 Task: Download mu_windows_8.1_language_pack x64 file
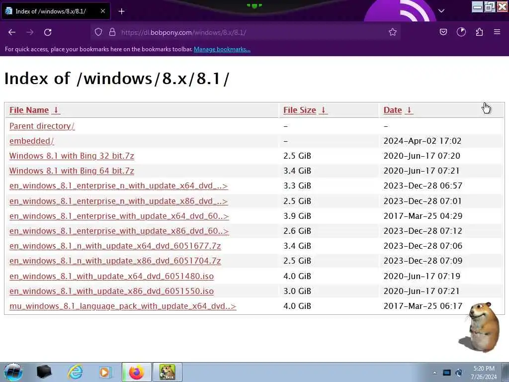(123, 306)
